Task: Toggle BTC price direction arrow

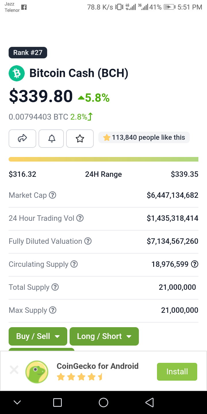Action: (x=90, y=117)
